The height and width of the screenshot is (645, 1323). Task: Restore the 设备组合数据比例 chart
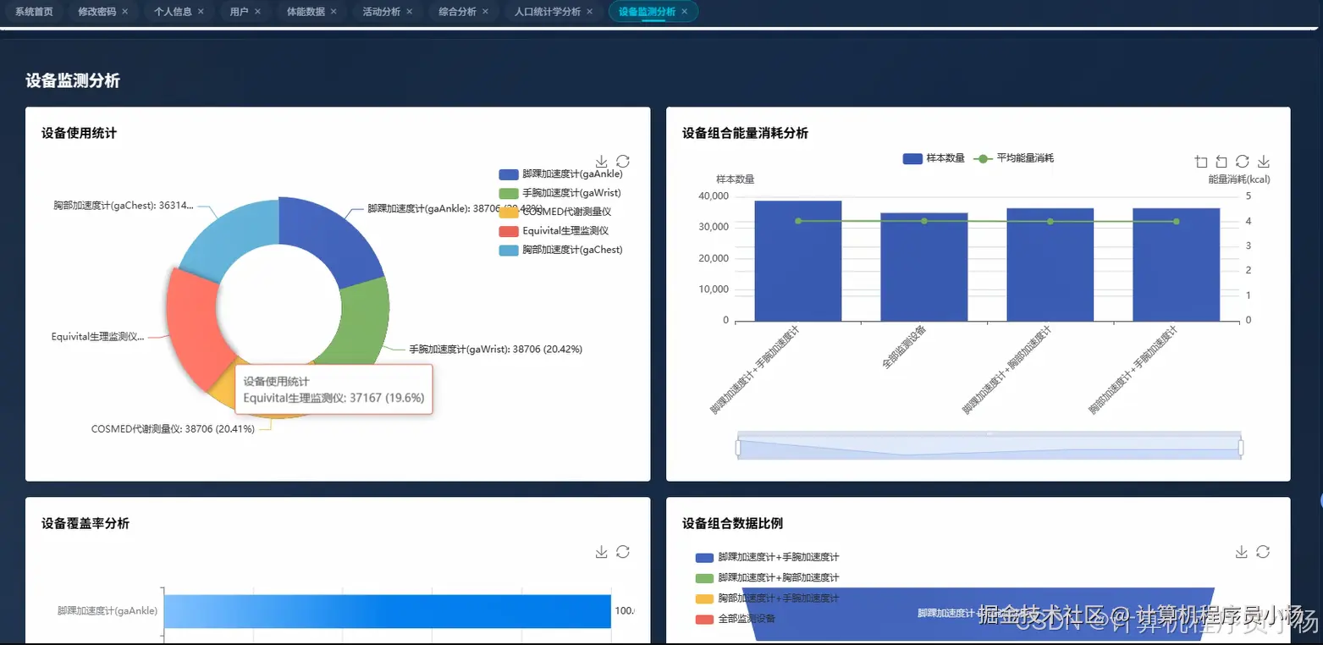1263,552
